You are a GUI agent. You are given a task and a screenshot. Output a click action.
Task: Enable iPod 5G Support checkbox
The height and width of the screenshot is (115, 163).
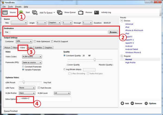[52, 41]
